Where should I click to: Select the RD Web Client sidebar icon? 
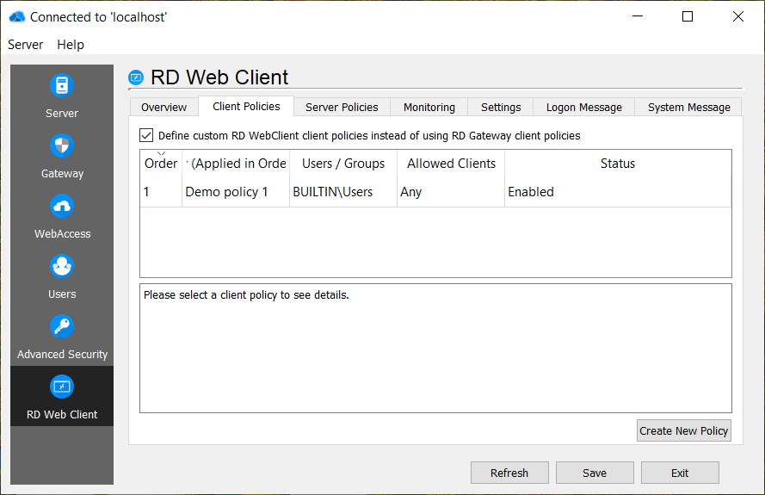point(61,387)
